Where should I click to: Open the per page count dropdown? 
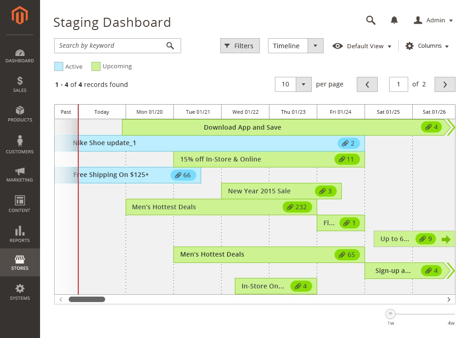[304, 84]
